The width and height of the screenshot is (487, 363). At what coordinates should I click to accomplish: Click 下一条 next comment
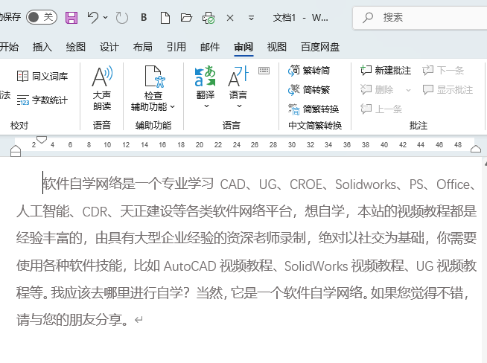click(443, 71)
